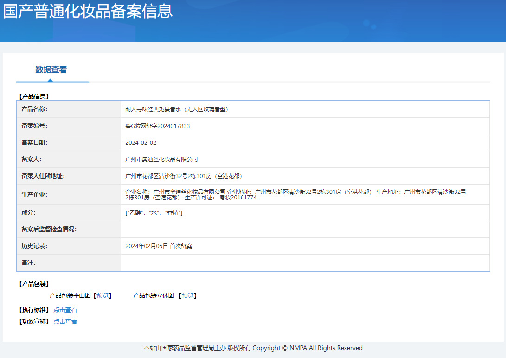
Task: Click the 成分 row label
Action: [x=28, y=212]
